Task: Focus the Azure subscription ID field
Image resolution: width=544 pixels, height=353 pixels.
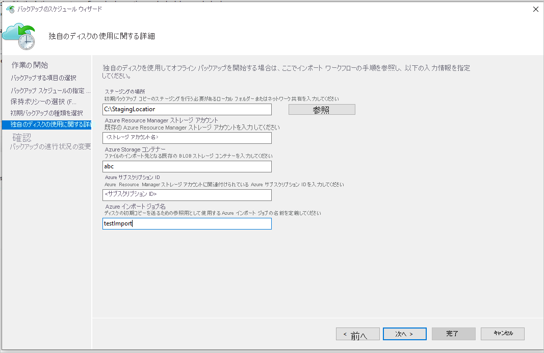Action: pyautogui.click(x=187, y=195)
